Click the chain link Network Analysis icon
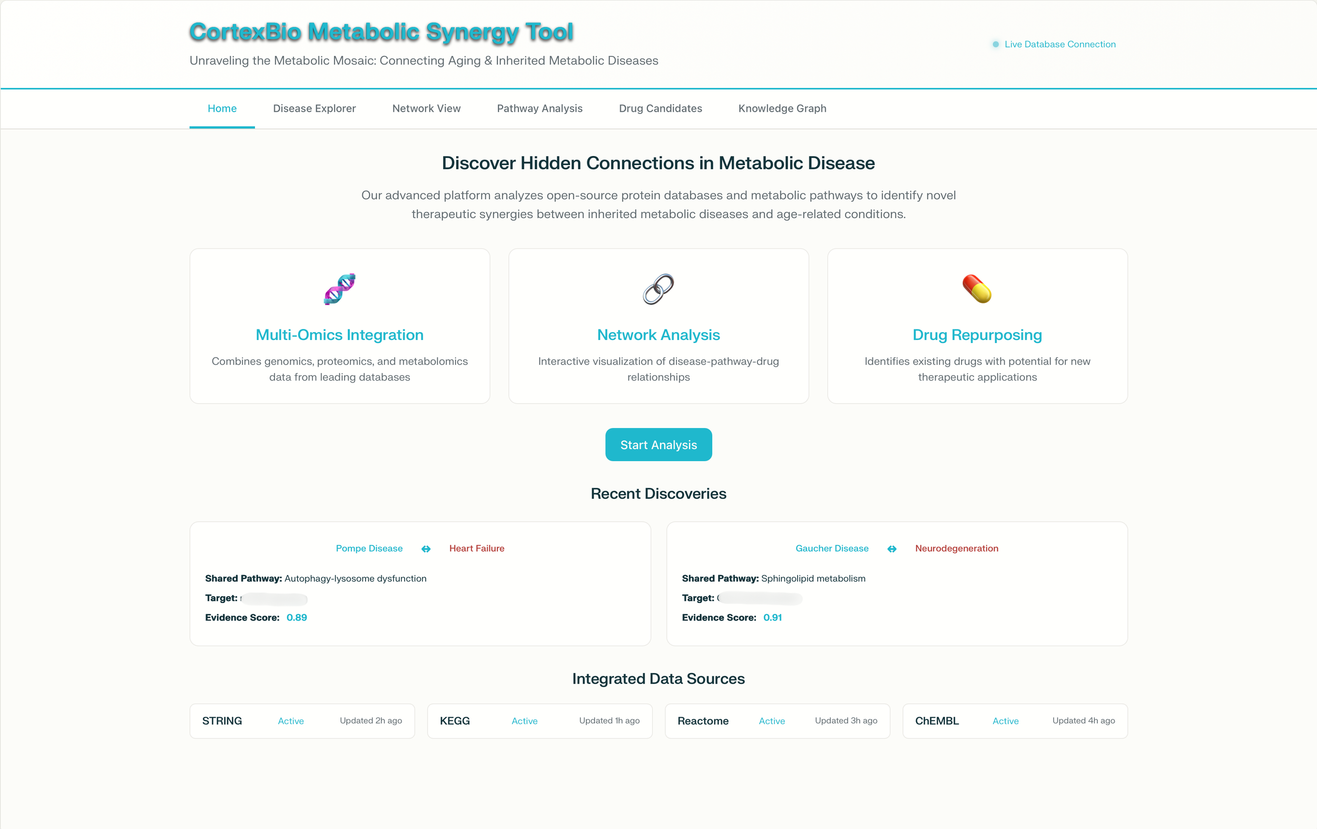The height and width of the screenshot is (829, 1317). pos(658,289)
